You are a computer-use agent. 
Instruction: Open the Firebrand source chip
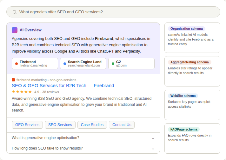click(35, 63)
